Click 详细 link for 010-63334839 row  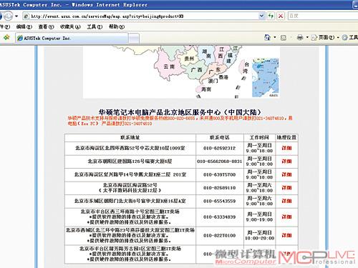coord(286,217)
